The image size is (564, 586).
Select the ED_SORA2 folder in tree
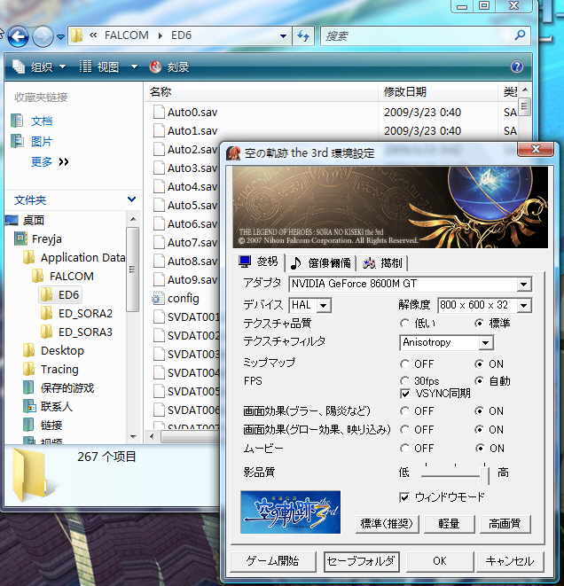76,313
